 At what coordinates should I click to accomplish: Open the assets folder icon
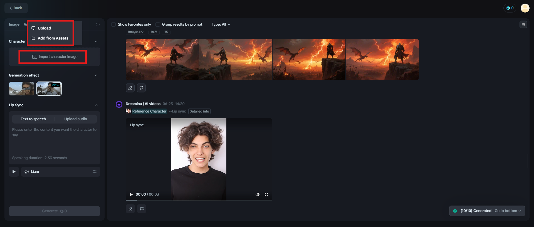[523, 24]
